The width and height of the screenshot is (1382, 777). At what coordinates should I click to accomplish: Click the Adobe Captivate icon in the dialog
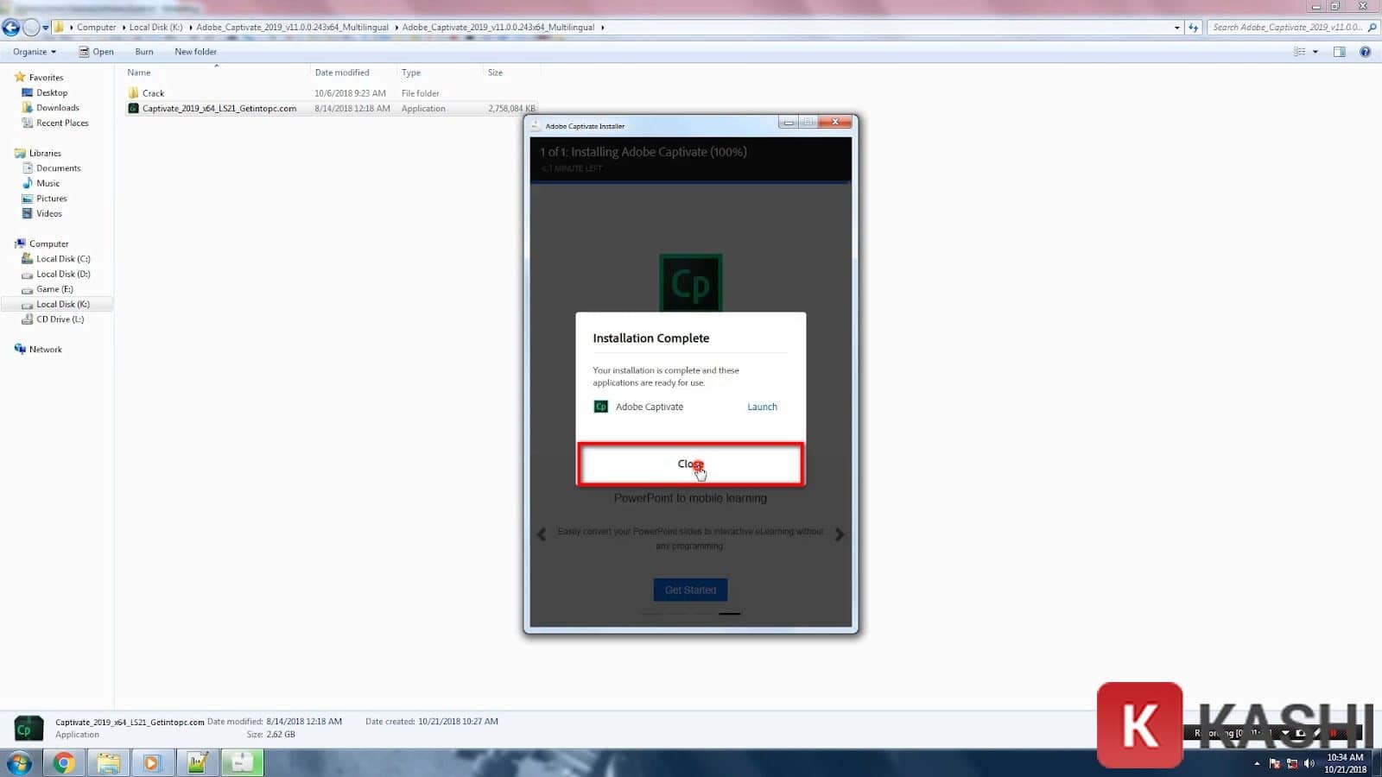coord(601,407)
